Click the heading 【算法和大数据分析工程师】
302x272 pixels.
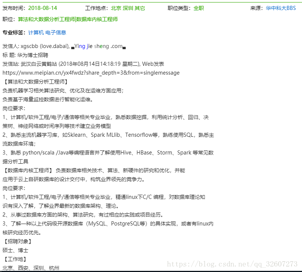(x=35, y=82)
